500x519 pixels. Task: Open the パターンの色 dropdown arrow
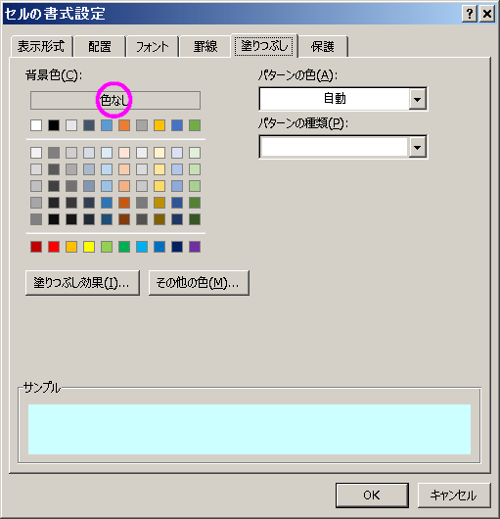(418, 99)
